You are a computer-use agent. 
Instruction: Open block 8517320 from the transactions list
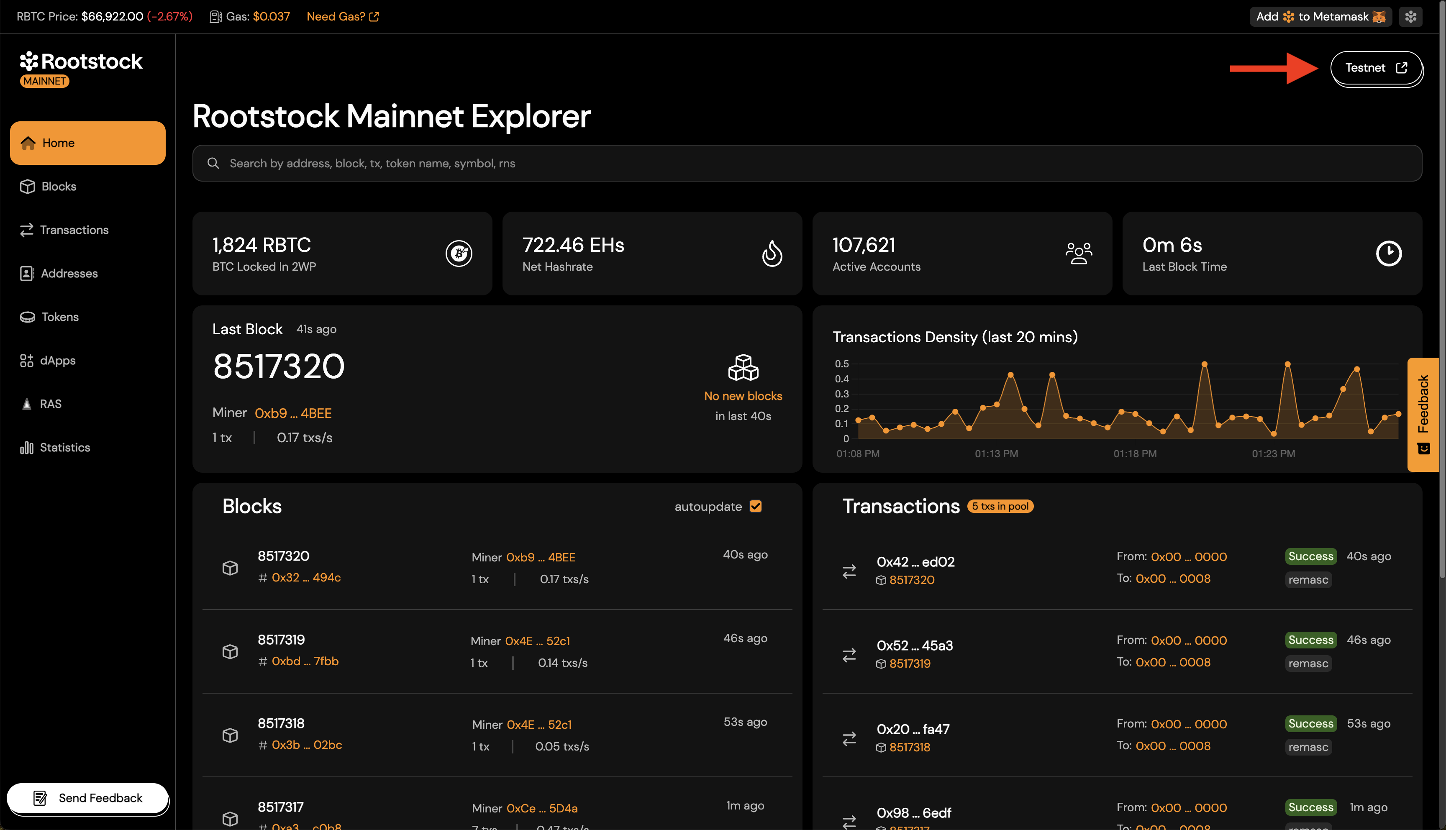pos(911,580)
